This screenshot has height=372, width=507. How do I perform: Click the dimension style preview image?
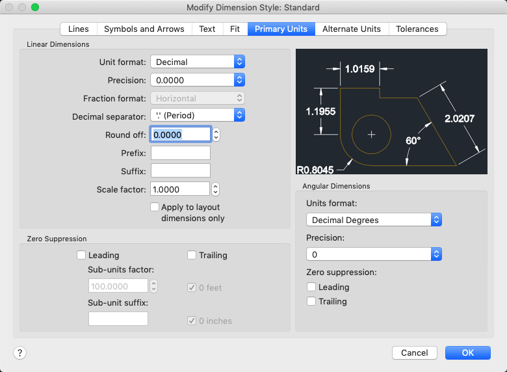[391, 111]
